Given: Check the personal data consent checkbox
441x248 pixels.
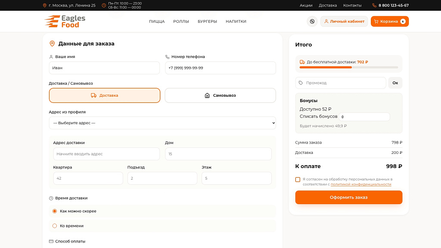Looking at the screenshot, I should 298,180.
